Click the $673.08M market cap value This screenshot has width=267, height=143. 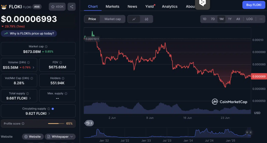coord(32,52)
